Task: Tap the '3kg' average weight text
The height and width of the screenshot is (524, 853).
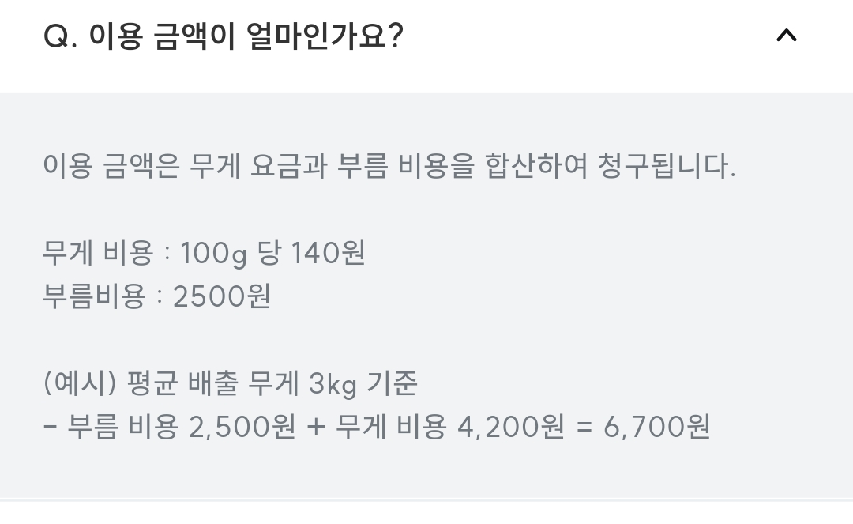Action: [333, 384]
